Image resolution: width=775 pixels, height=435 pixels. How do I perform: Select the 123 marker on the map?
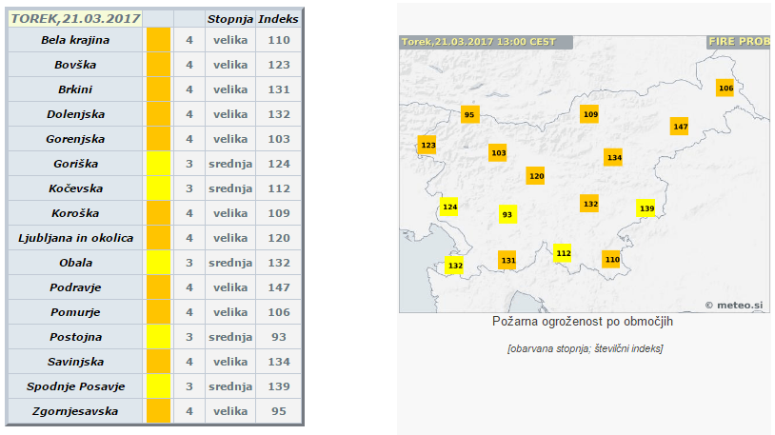(x=427, y=146)
